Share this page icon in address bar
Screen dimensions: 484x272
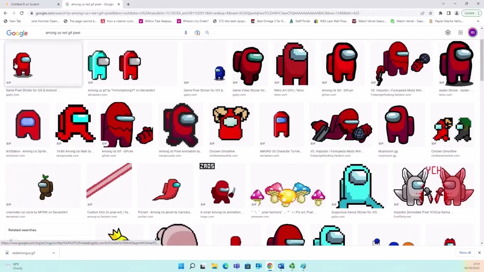[422, 13]
